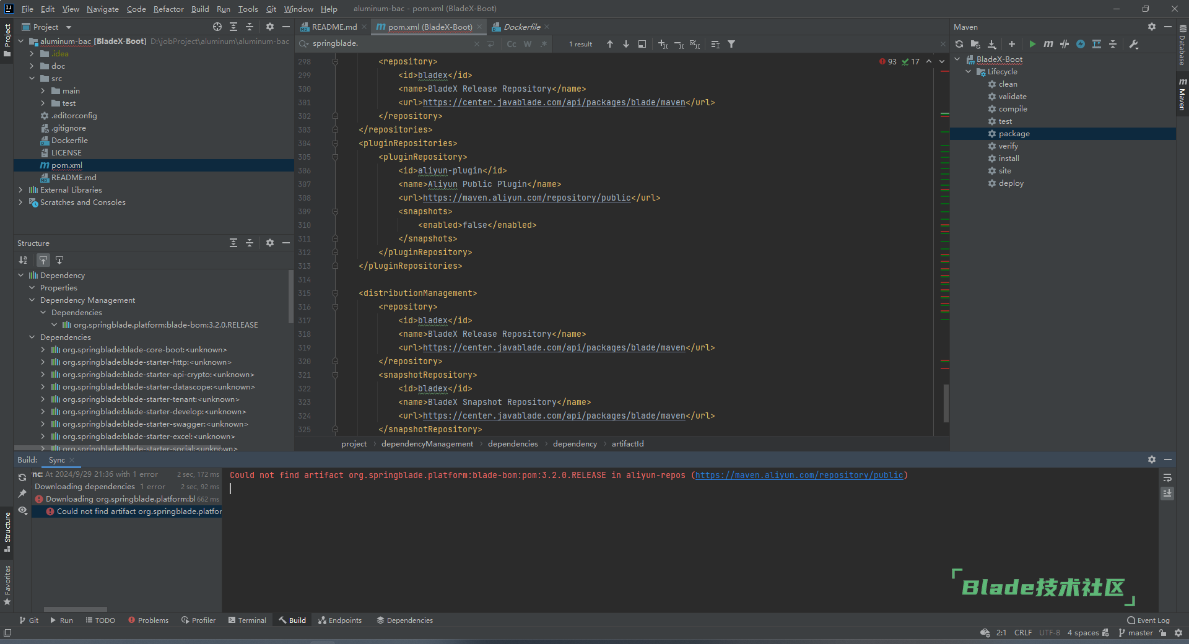
Task: Click Structure panel vertical scrollbar
Action: click(x=290, y=296)
